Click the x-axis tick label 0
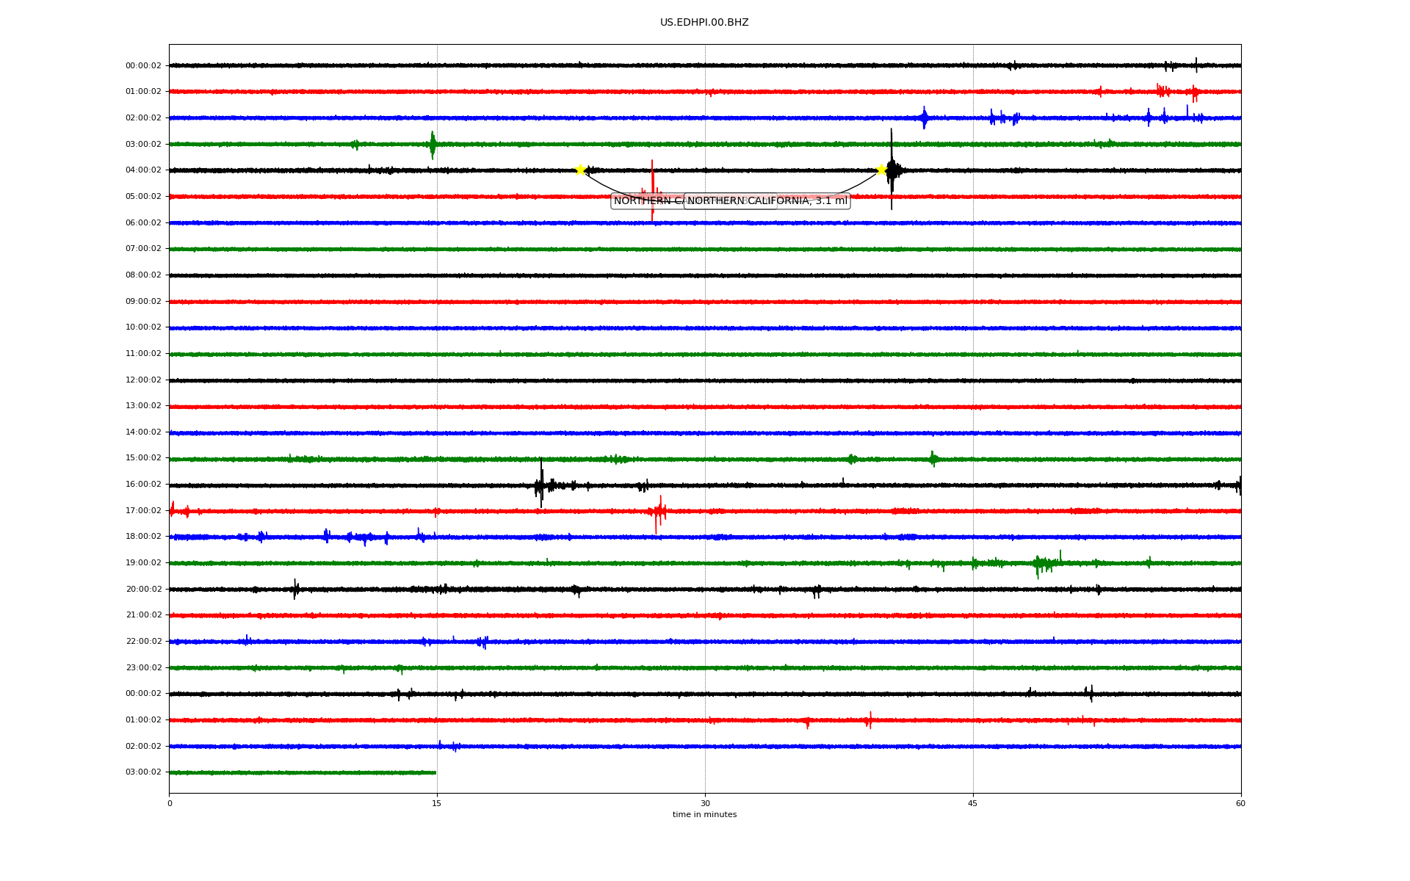 (x=170, y=803)
